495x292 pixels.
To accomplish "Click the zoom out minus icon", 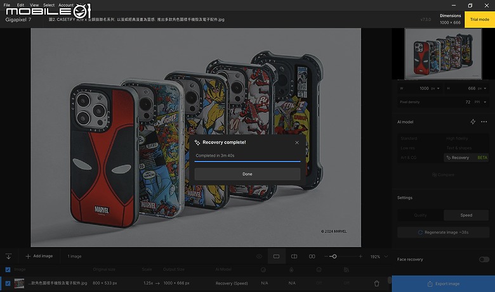I will pos(326,257).
